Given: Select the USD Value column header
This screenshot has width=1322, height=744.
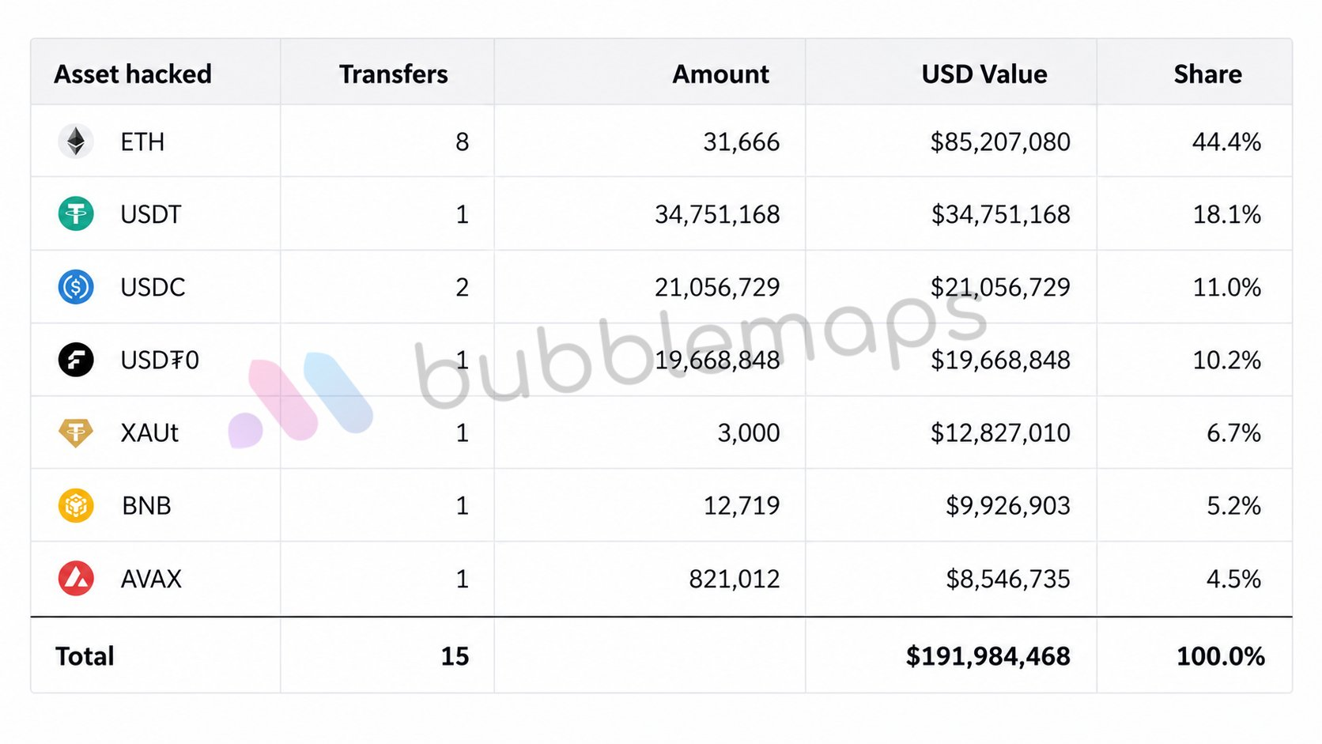Looking at the screenshot, I should (984, 74).
